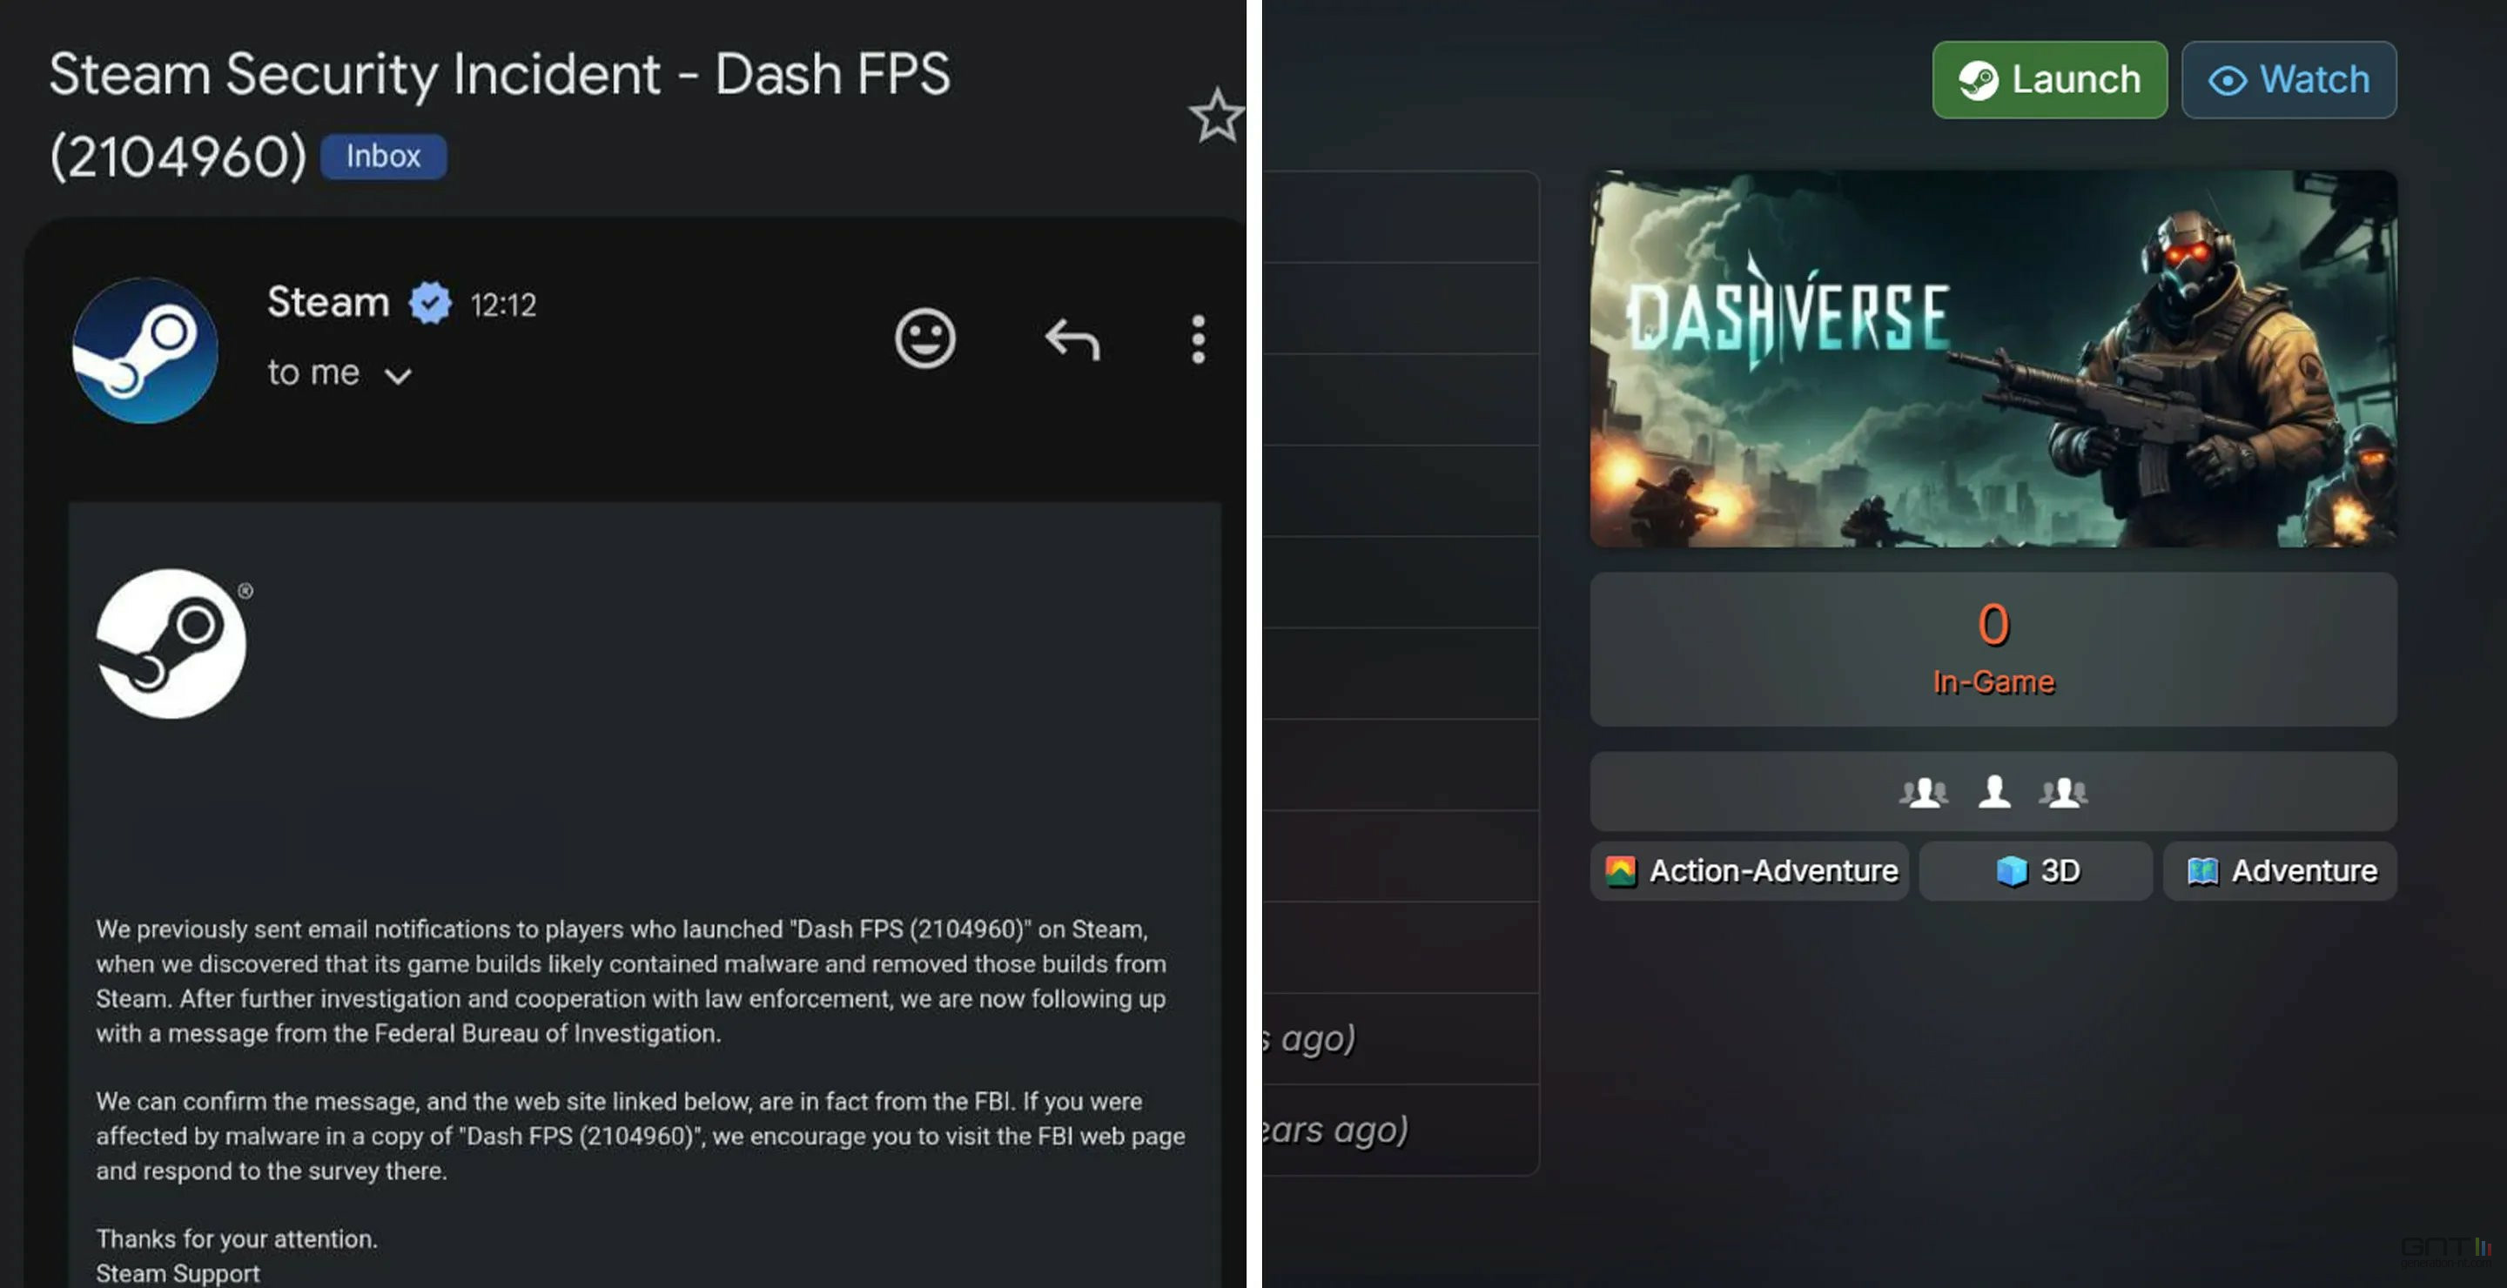Click the verified sender badge
This screenshot has height=1288, width=2507.
[x=430, y=304]
